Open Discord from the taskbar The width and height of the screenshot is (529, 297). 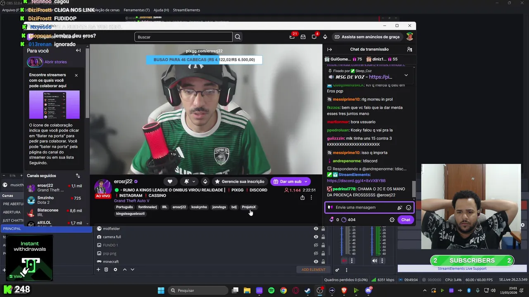(368, 290)
